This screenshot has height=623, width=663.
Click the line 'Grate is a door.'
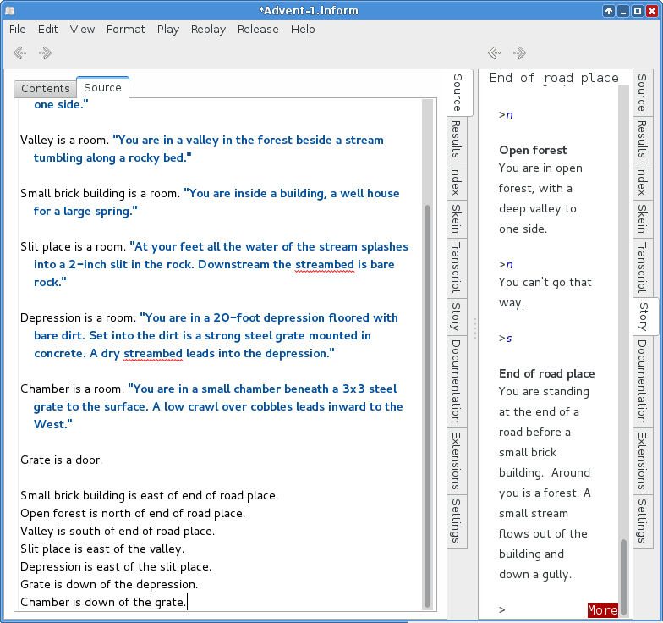pos(61,460)
